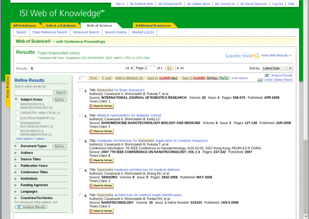309x219 pixels.
Task: Expand the Institutions section
Action: [16, 179]
